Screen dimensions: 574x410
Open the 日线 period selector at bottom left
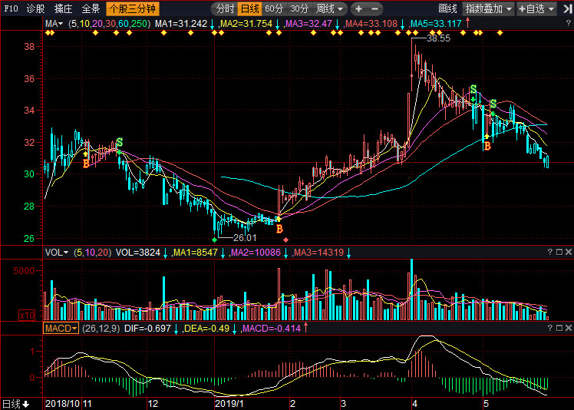(16, 404)
